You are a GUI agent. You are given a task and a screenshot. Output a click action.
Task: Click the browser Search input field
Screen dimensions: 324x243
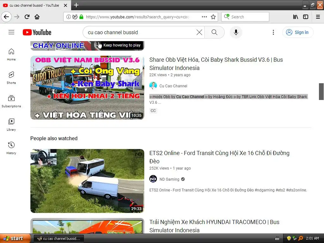245,17
